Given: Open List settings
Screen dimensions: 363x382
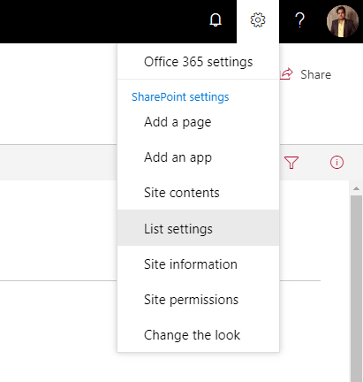Looking at the screenshot, I should [198, 228].
